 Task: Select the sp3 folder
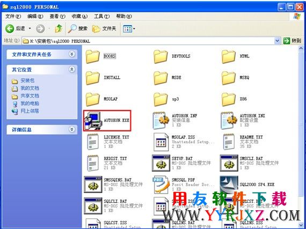tap(166, 99)
